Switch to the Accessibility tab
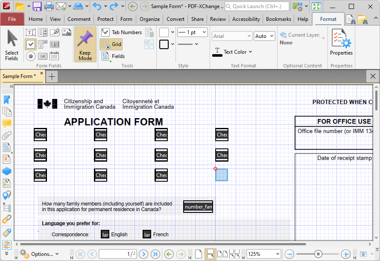Image resolution: width=380 pixels, height=261 pixels. coord(246,19)
